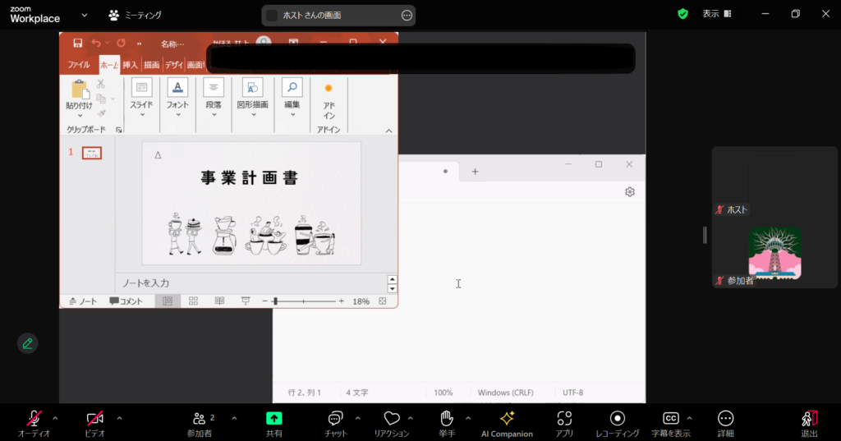
Task: Turn on the video camera
Action: (x=95, y=419)
